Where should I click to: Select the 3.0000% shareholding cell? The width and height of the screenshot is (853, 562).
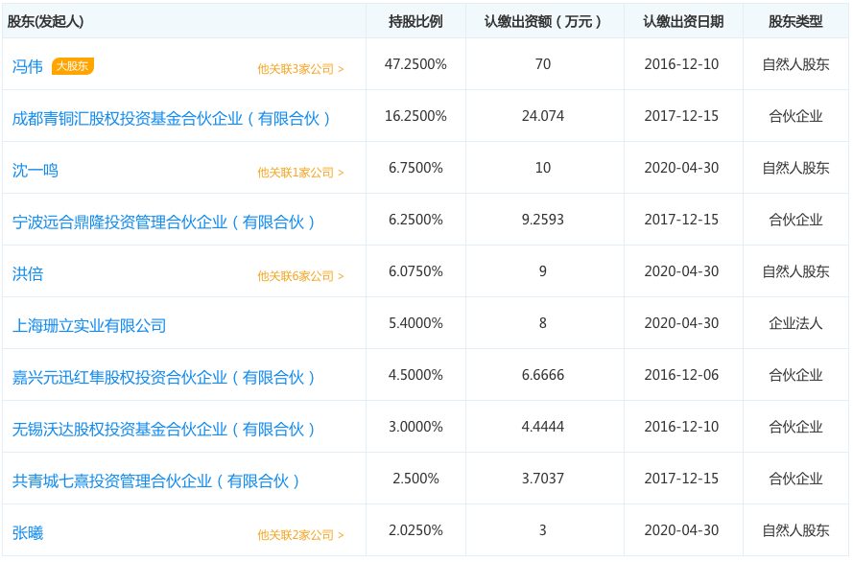(415, 427)
